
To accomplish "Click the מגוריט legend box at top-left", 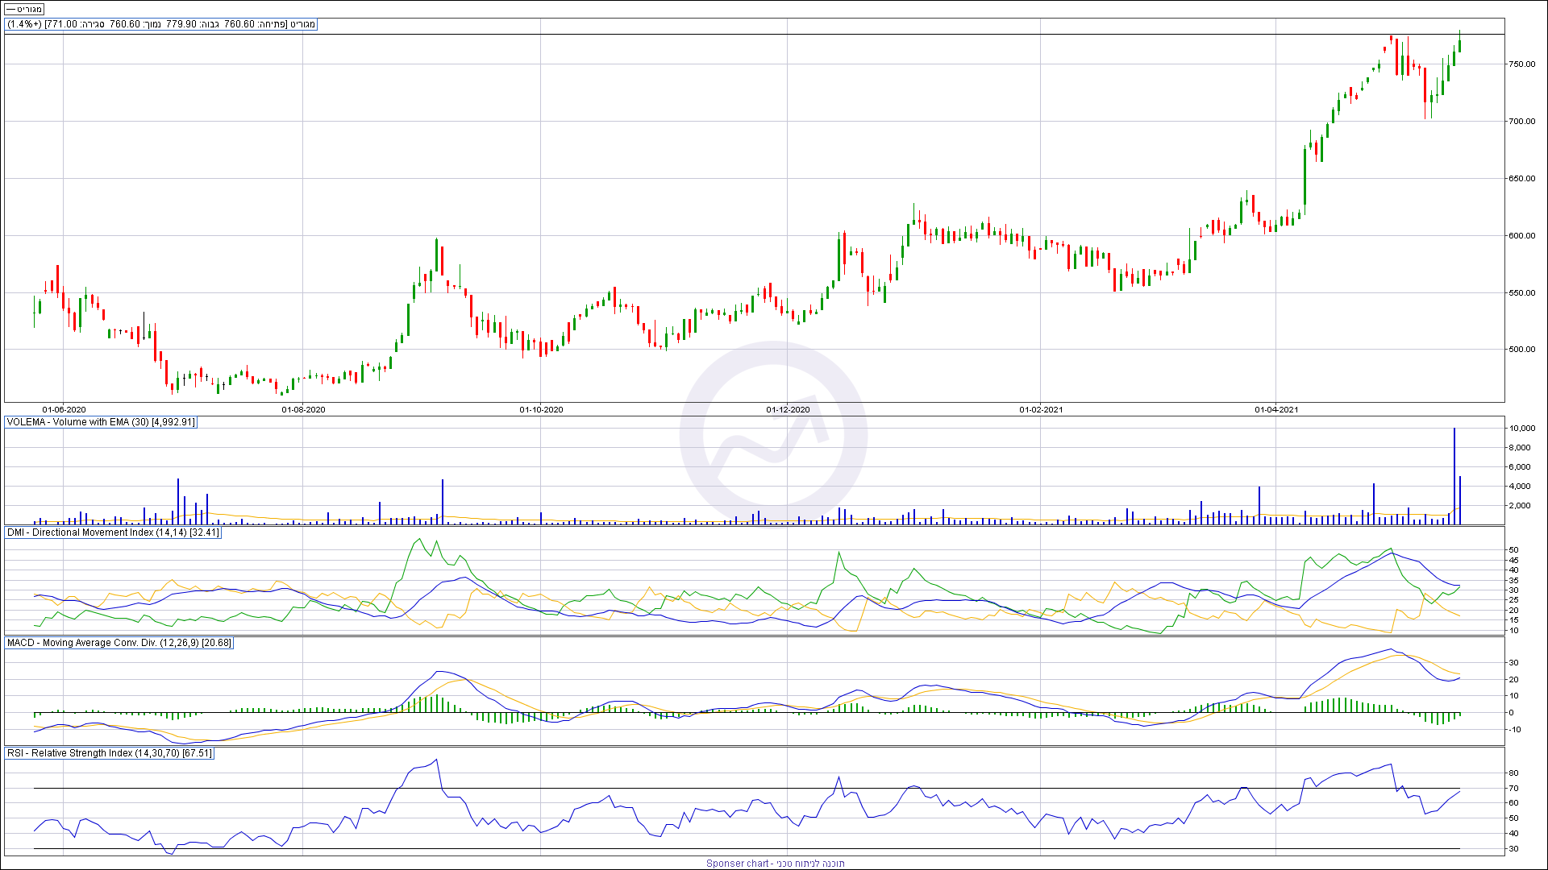I will point(24,10).
